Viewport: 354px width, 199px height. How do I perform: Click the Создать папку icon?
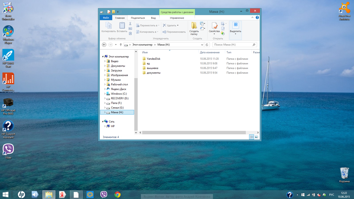point(194,28)
